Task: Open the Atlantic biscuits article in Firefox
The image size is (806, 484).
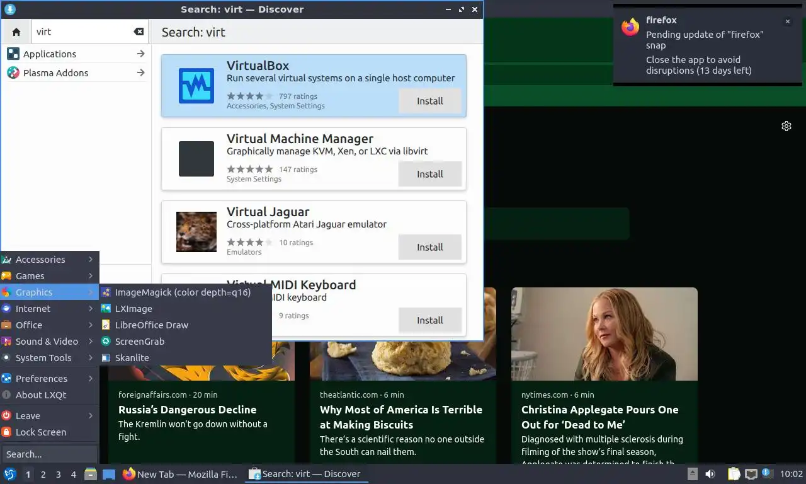Action: tap(401, 417)
